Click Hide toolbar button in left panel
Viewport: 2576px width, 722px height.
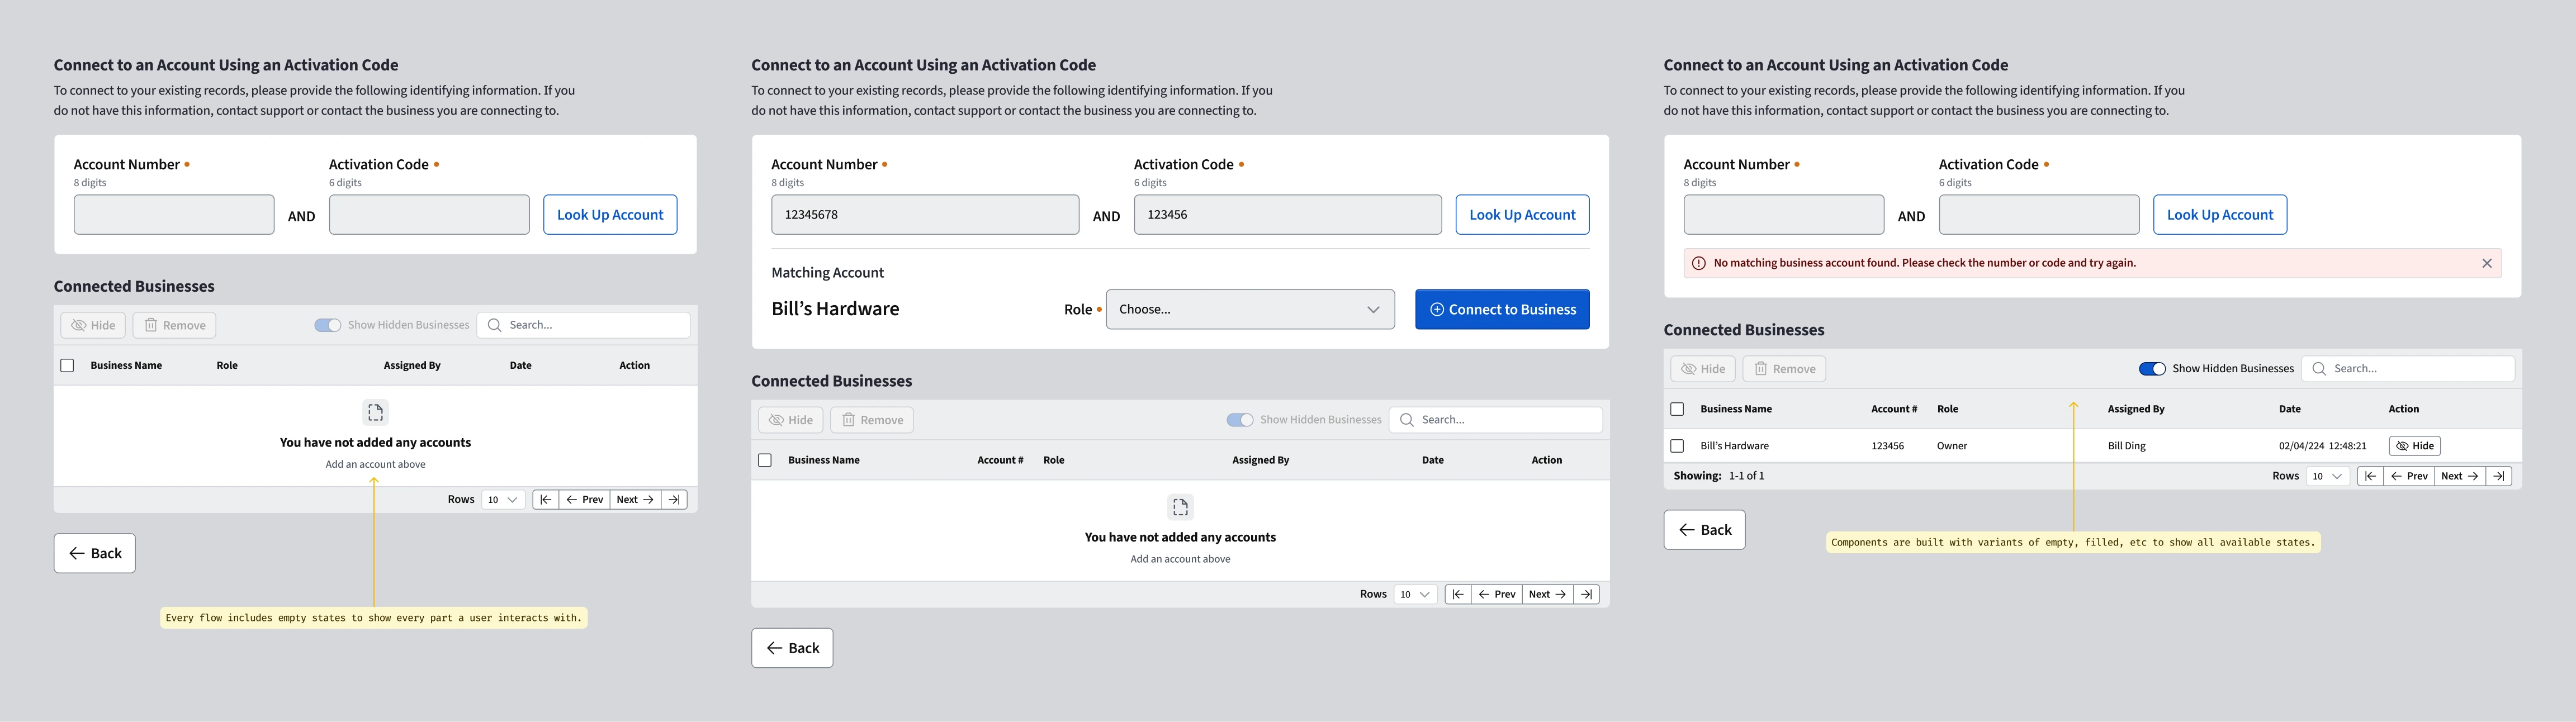(93, 325)
